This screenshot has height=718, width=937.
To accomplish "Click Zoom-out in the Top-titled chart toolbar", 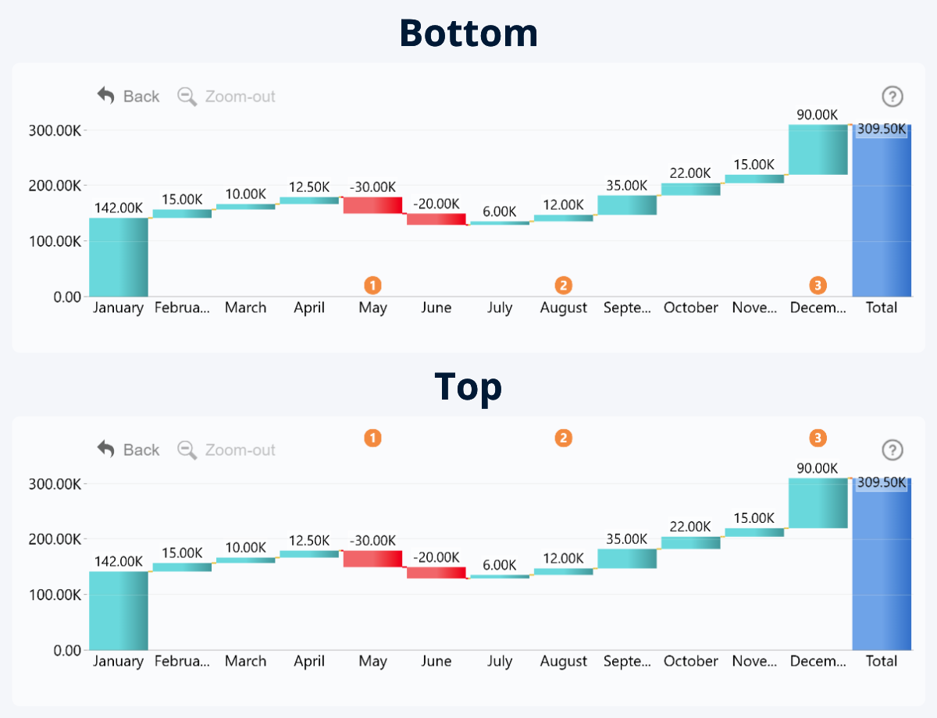I will (227, 450).
